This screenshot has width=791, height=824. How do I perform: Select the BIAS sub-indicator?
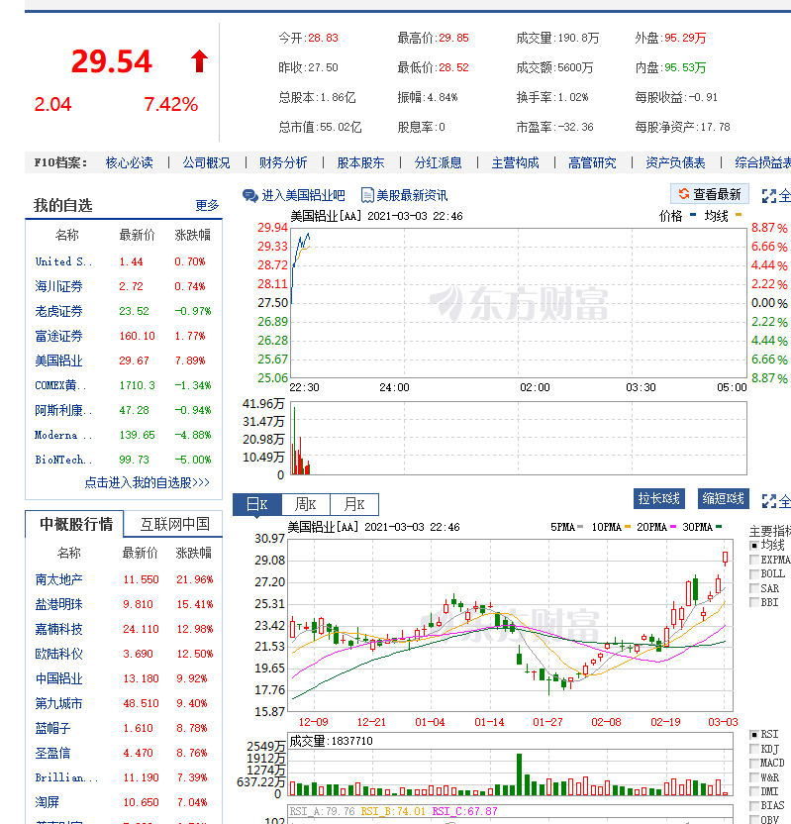click(754, 805)
